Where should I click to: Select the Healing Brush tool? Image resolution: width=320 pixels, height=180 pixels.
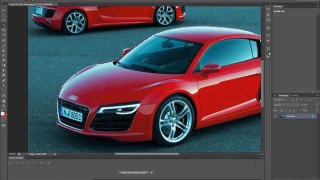click(x=3, y=40)
